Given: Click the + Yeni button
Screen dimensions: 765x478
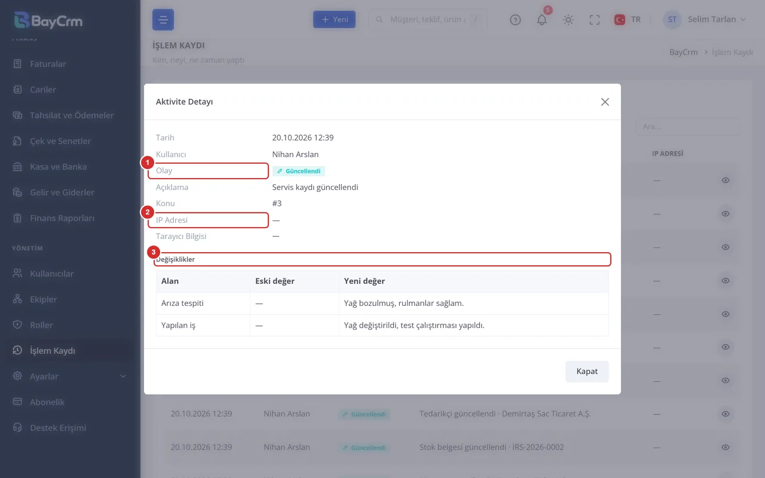Looking at the screenshot, I should tap(335, 20).
